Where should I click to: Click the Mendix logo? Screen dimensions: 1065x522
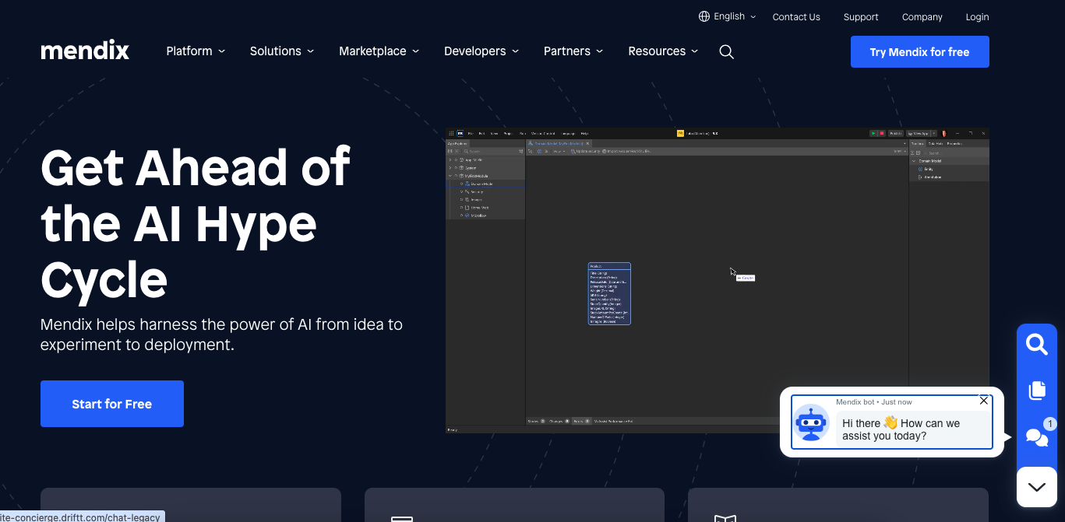click(85, 51)
